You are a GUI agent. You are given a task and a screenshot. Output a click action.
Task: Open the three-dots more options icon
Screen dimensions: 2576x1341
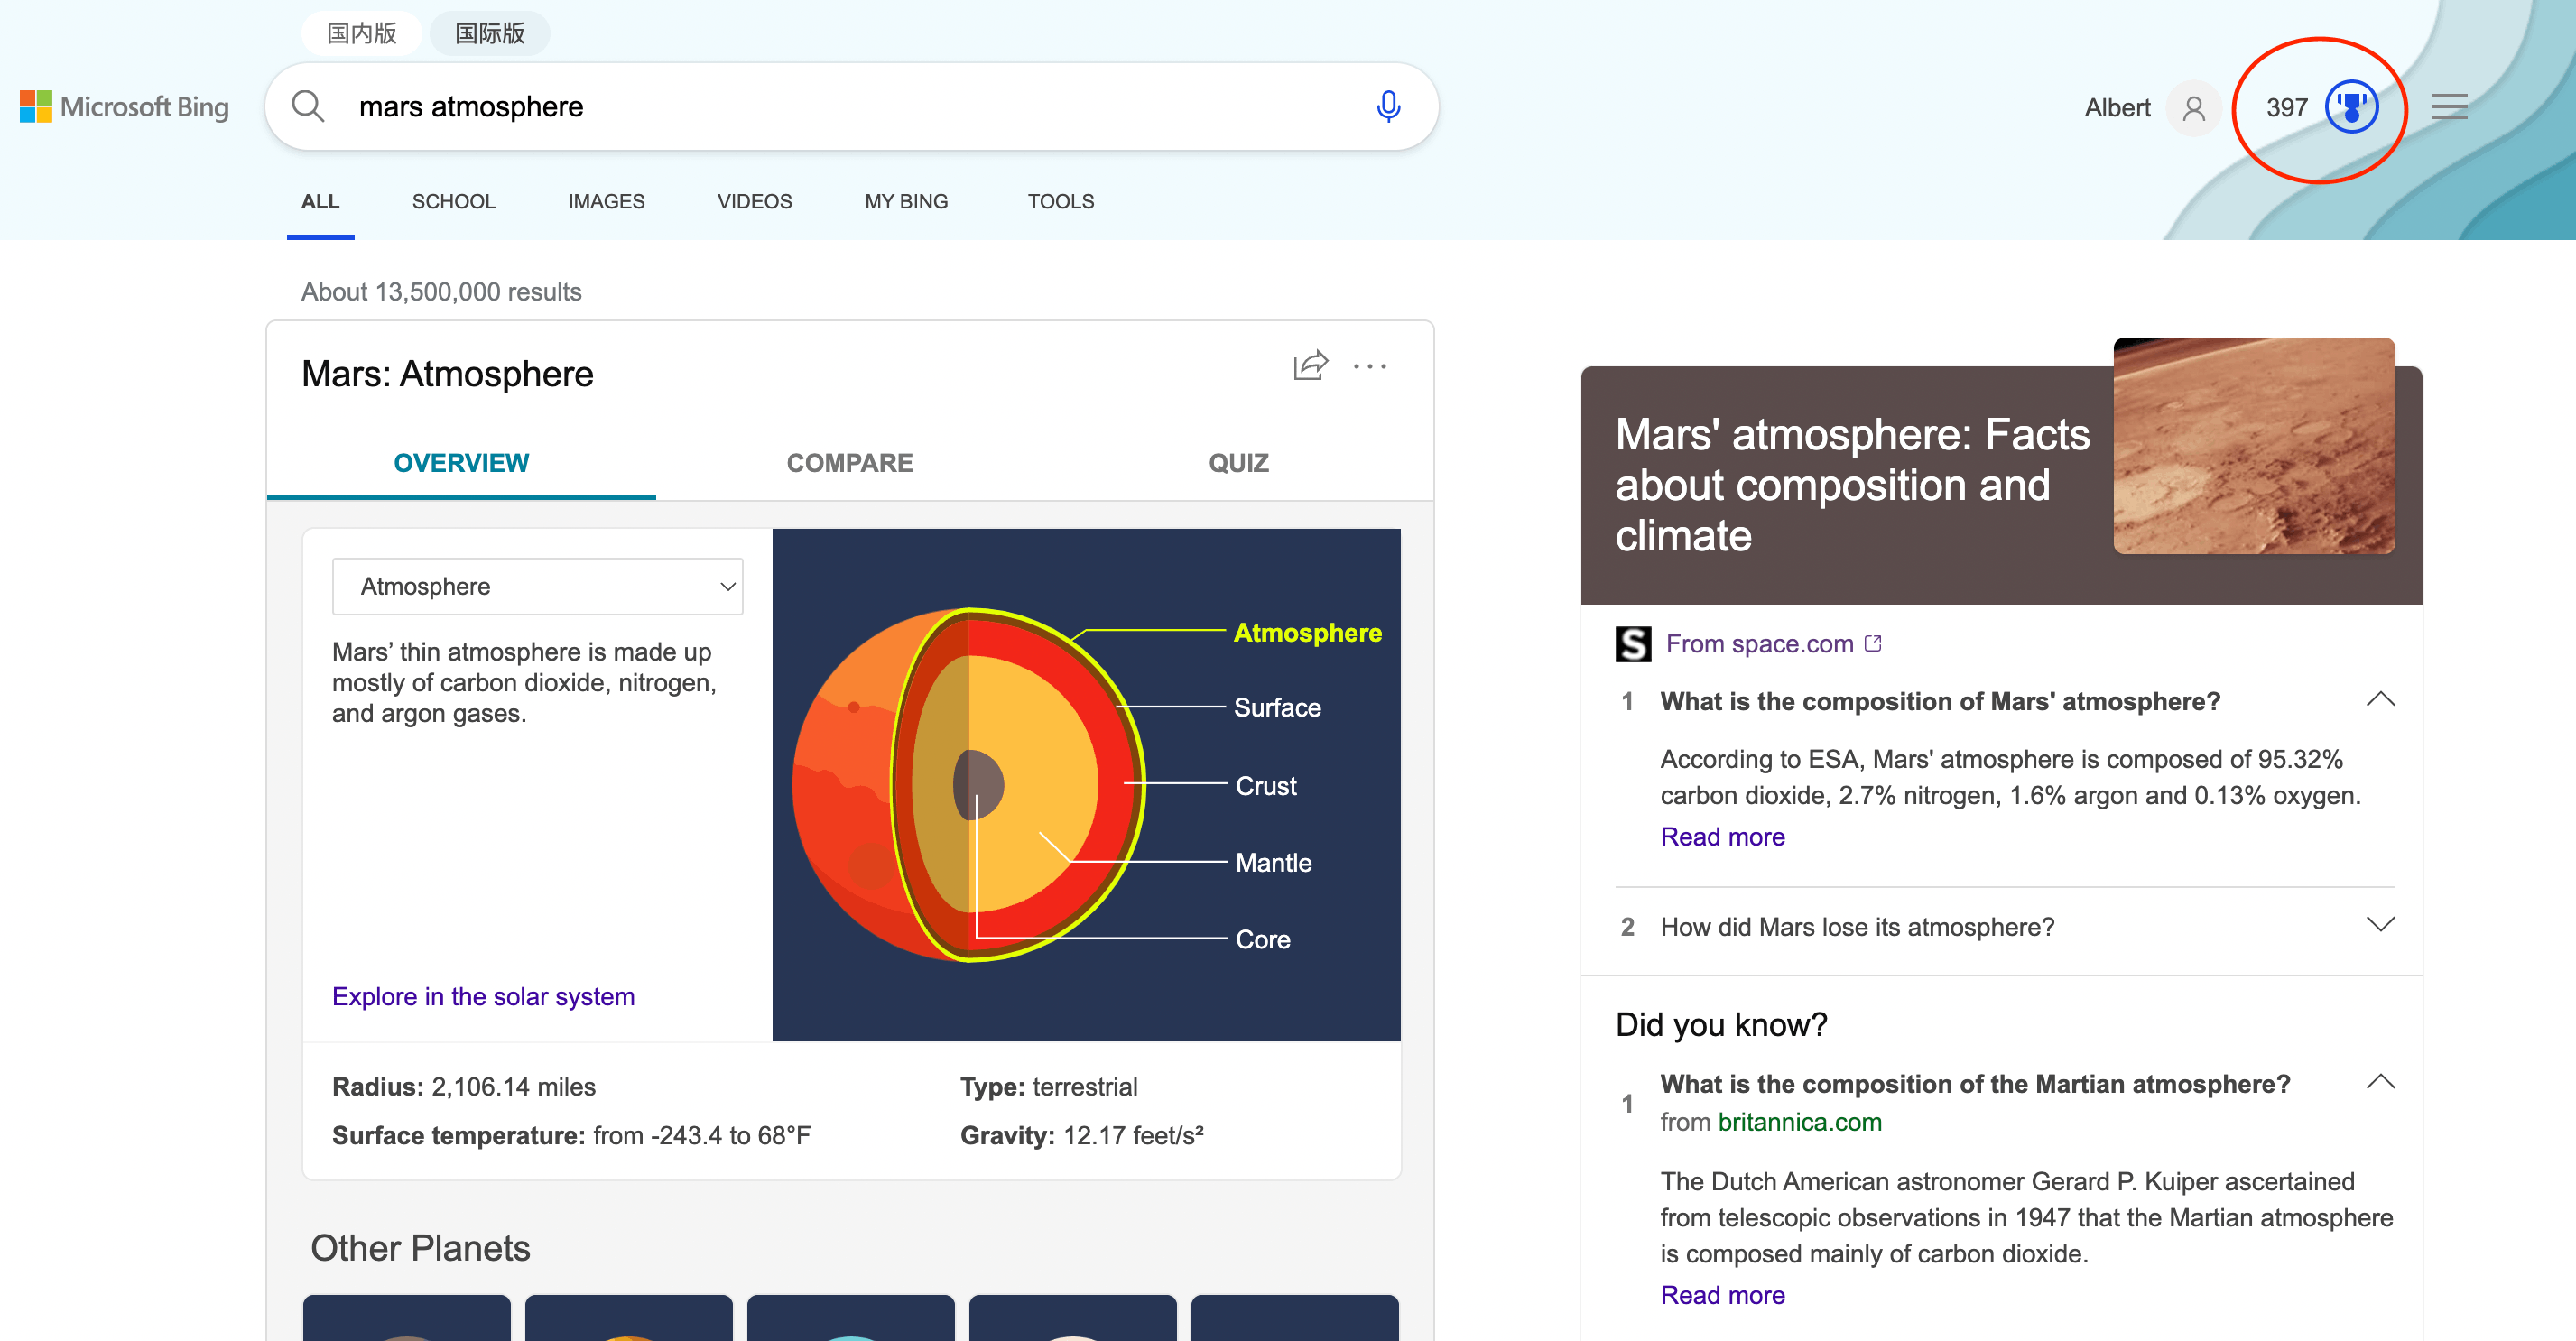[1370, 366]
